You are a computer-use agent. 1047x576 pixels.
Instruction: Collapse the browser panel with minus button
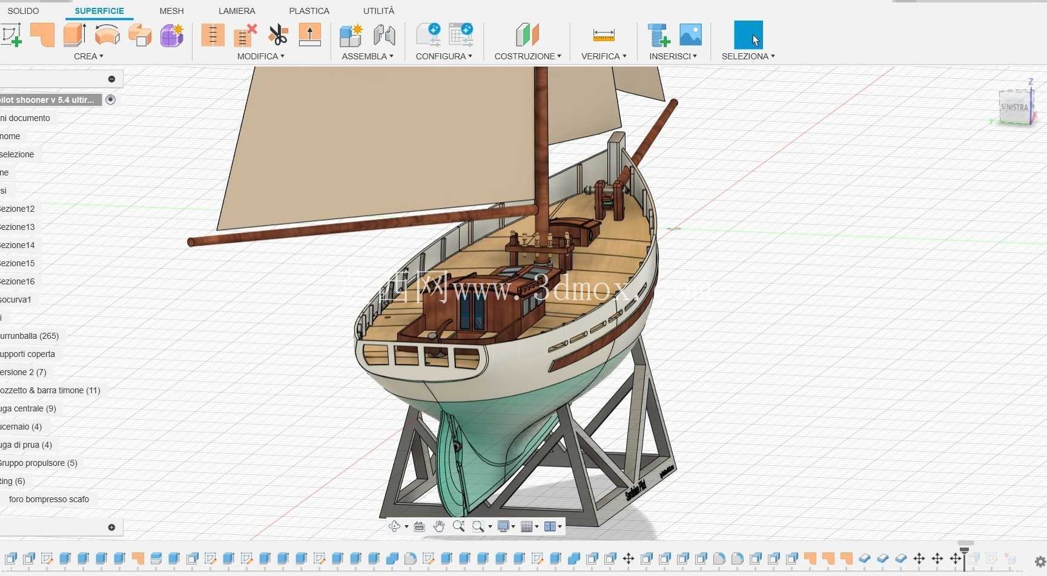[x=111, y=79]
